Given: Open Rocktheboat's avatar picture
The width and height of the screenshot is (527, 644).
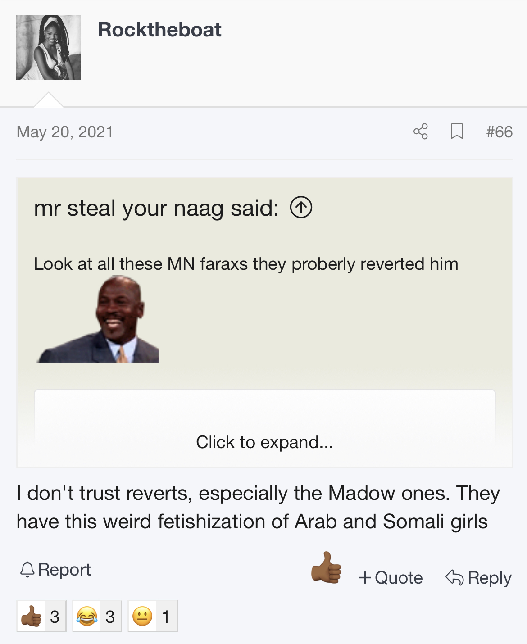Looking at the screenshot, I should pyautogui.click(x=49, y=47).
